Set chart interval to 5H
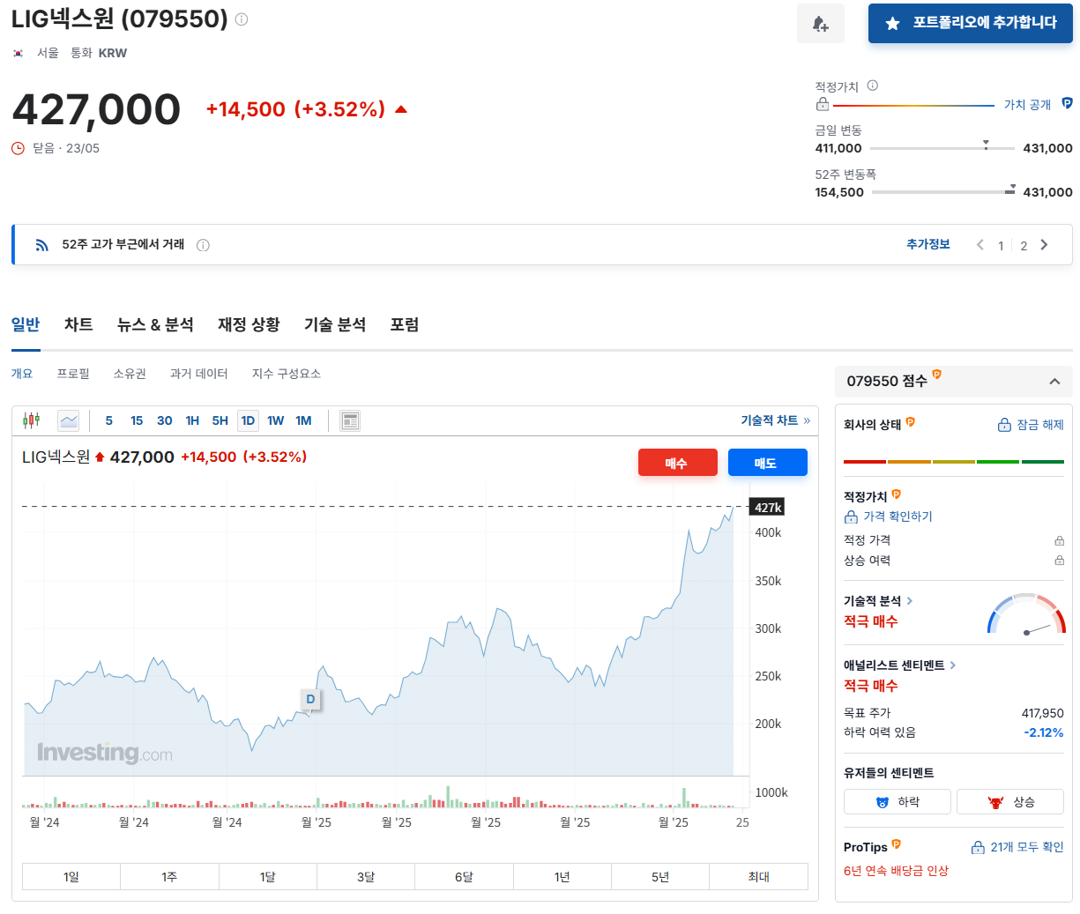 pos(220,420)
